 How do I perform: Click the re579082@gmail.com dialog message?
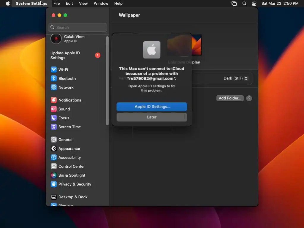tap(152, 74)
